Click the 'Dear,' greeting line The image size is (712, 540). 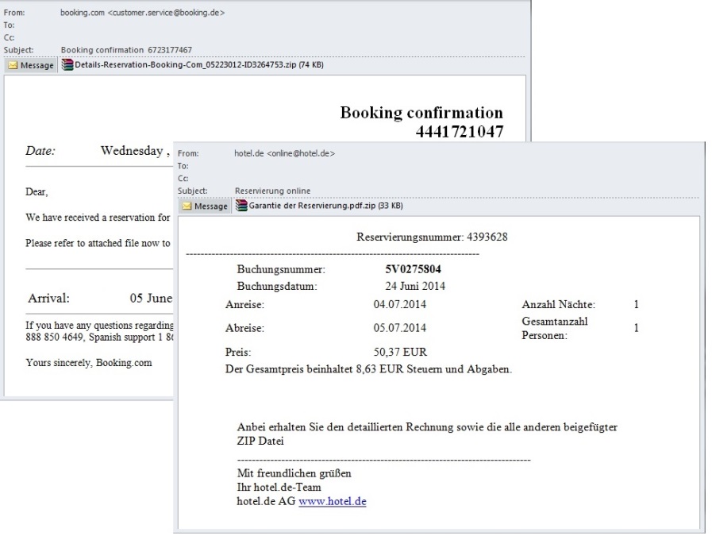point(37,192)
